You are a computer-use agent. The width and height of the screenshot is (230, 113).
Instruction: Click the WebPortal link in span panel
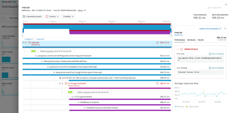tap(178, 35)
